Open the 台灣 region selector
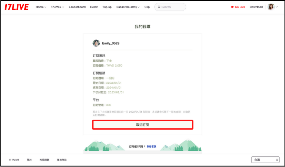285x167 pixels. click(265, 160)
